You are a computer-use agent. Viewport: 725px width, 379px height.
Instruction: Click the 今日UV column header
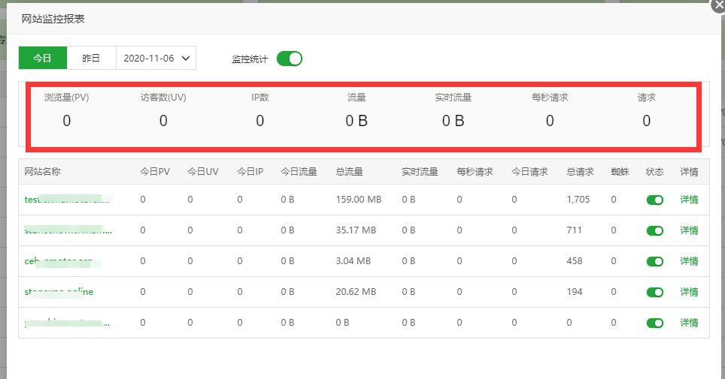pos(203,171)
